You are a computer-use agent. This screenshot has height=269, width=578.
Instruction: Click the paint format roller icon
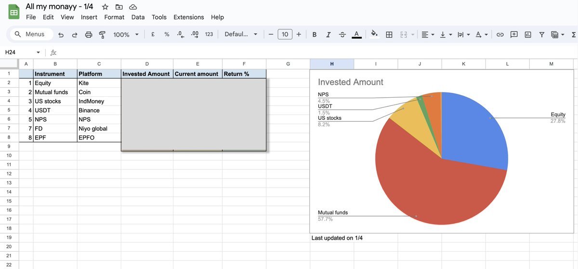pyautogui.click(x=102, y=35)
